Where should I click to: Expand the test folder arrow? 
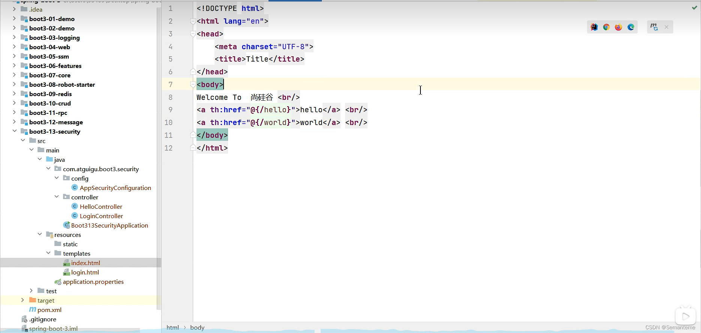coord(32,291)
